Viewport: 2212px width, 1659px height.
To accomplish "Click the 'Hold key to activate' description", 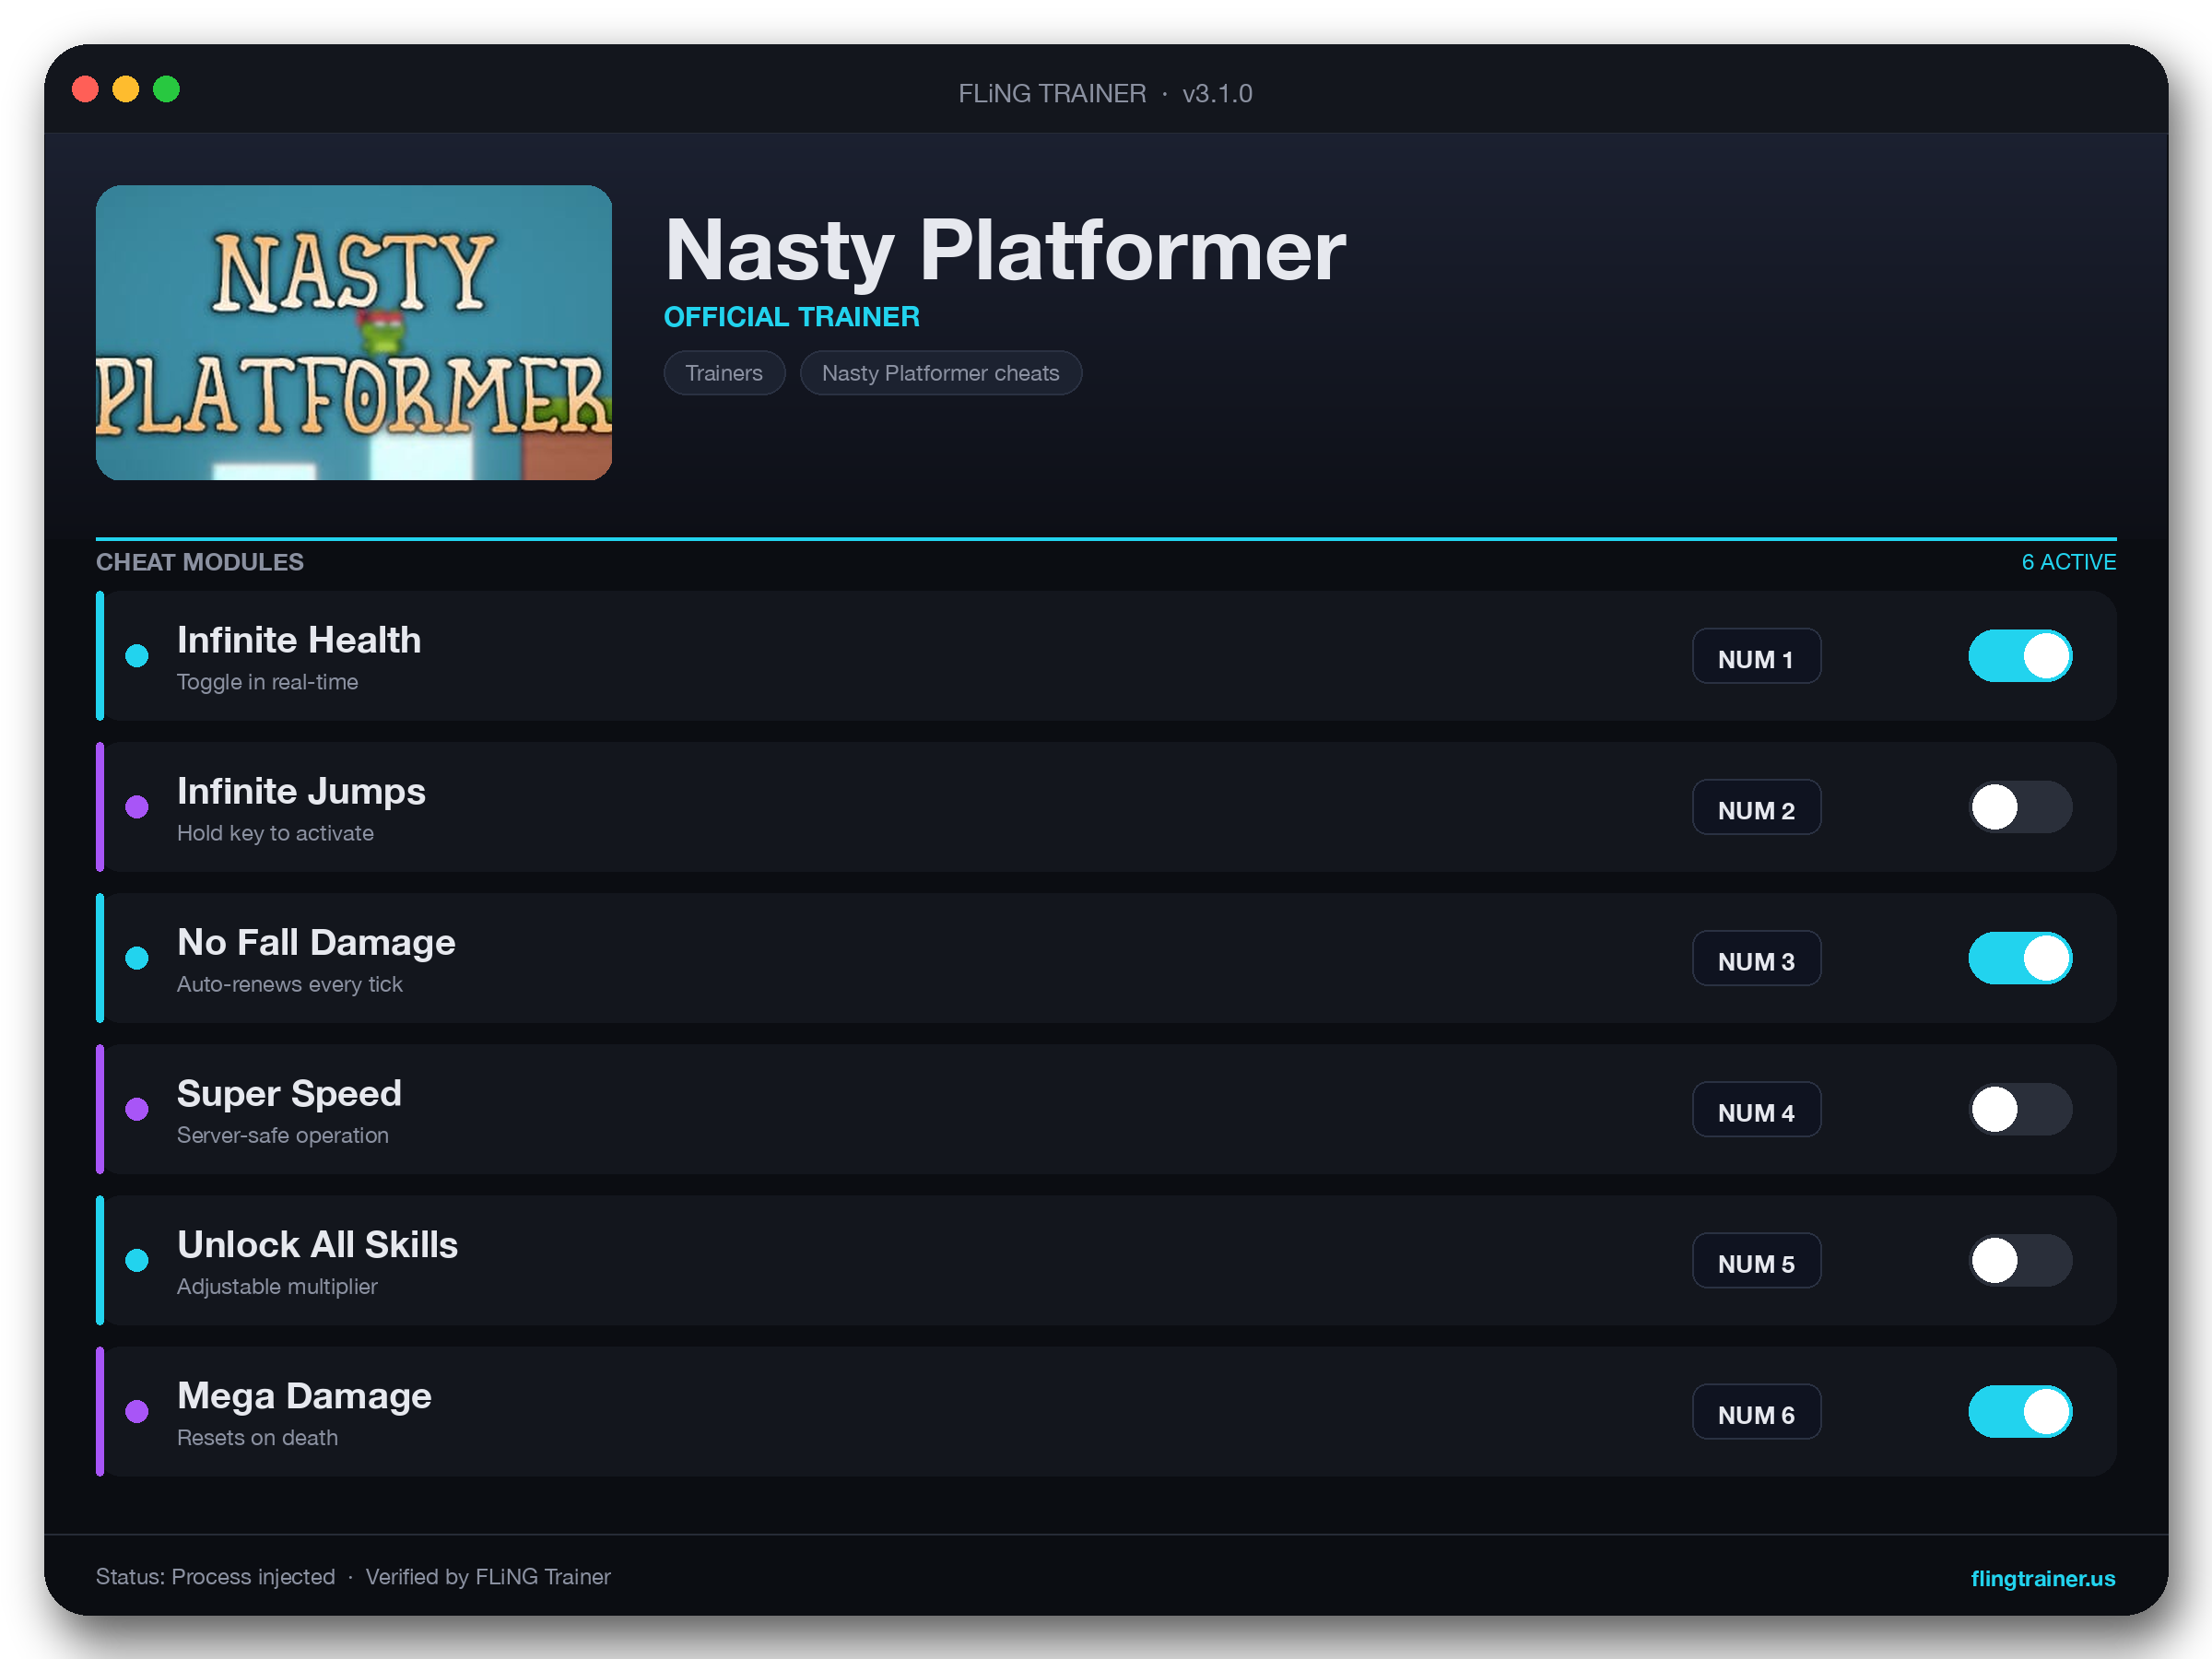I will pyautogui.click(x=275, y=833).
